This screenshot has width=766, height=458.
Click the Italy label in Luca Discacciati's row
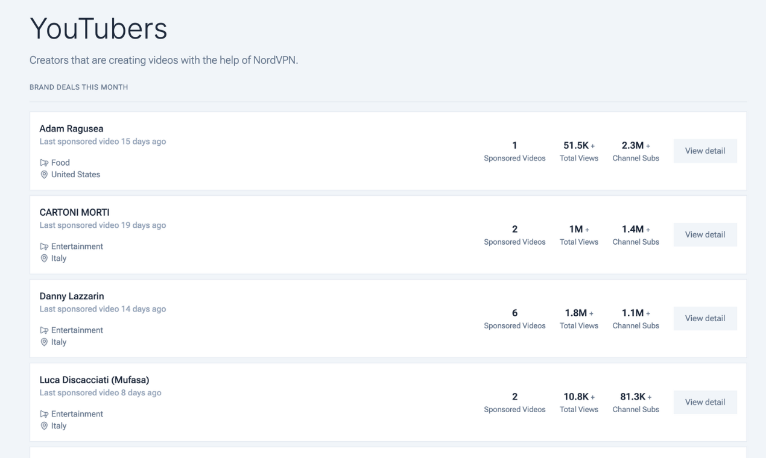[x=59, y=426]
